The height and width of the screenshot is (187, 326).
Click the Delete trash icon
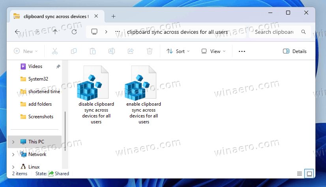pyautogui.click(x=150, y=51)
